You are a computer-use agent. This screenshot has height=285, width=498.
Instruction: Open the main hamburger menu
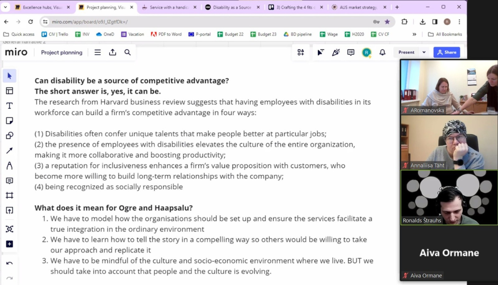click(x=98, y=52)
